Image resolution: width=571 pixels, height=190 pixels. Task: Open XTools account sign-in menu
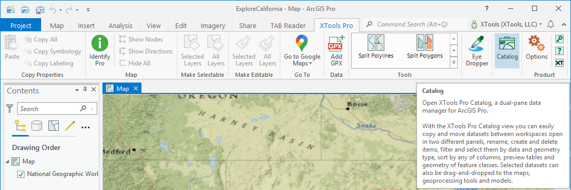tap(507, 24)
